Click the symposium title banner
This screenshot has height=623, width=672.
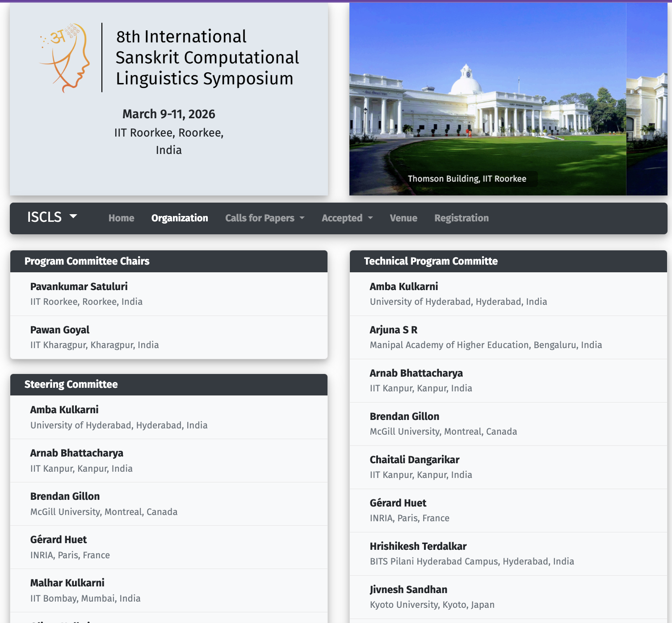pyautogui.click(x=208, y=57)
